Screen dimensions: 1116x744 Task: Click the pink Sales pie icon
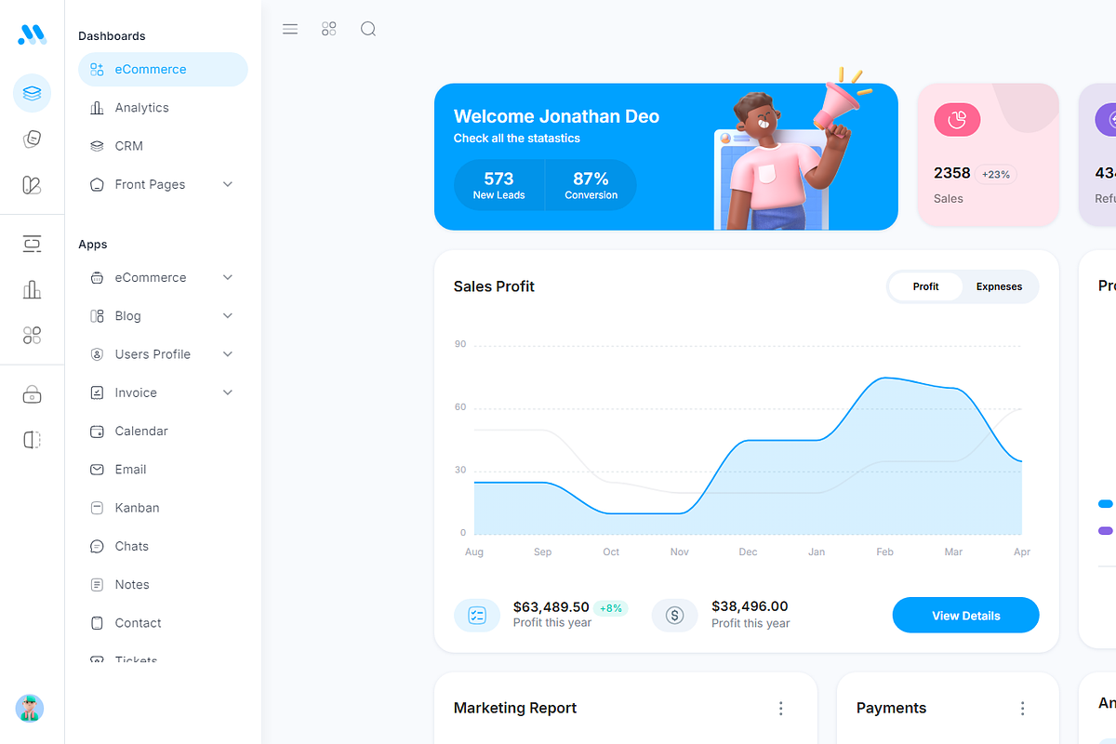957,120
